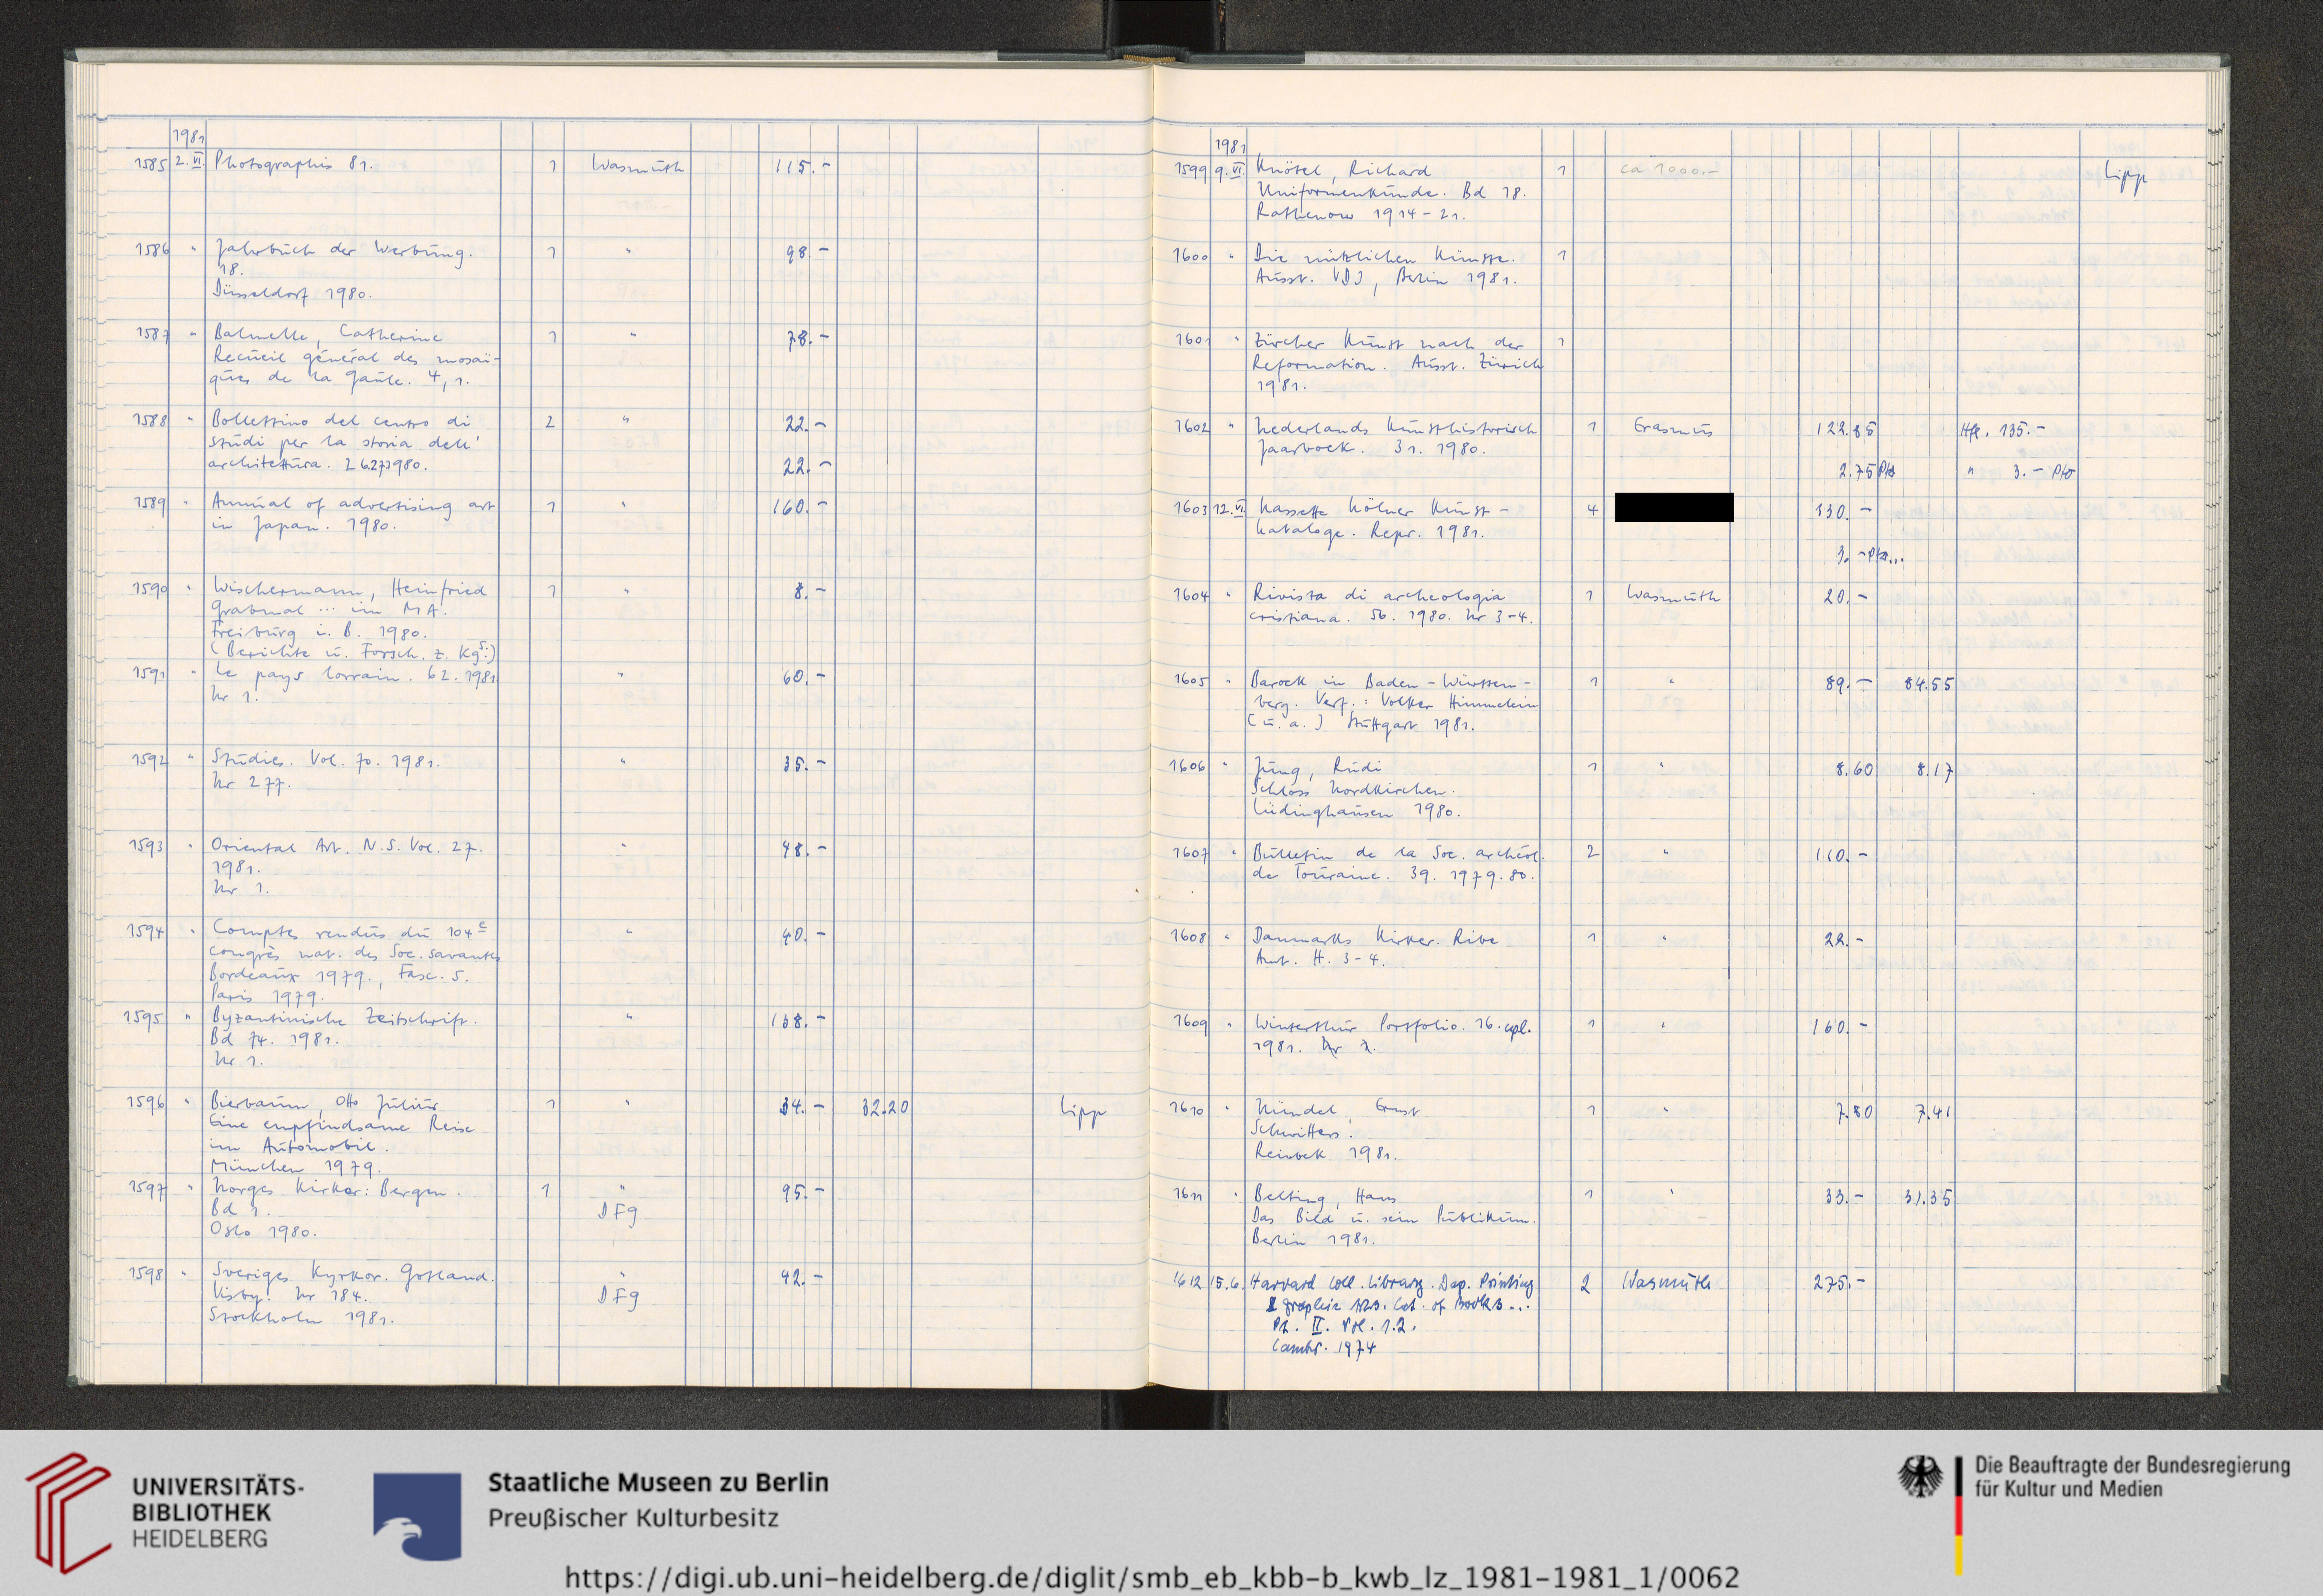
Task: Click the Staatliche Museen zu Berlin title text
Action: [658, 1482]
